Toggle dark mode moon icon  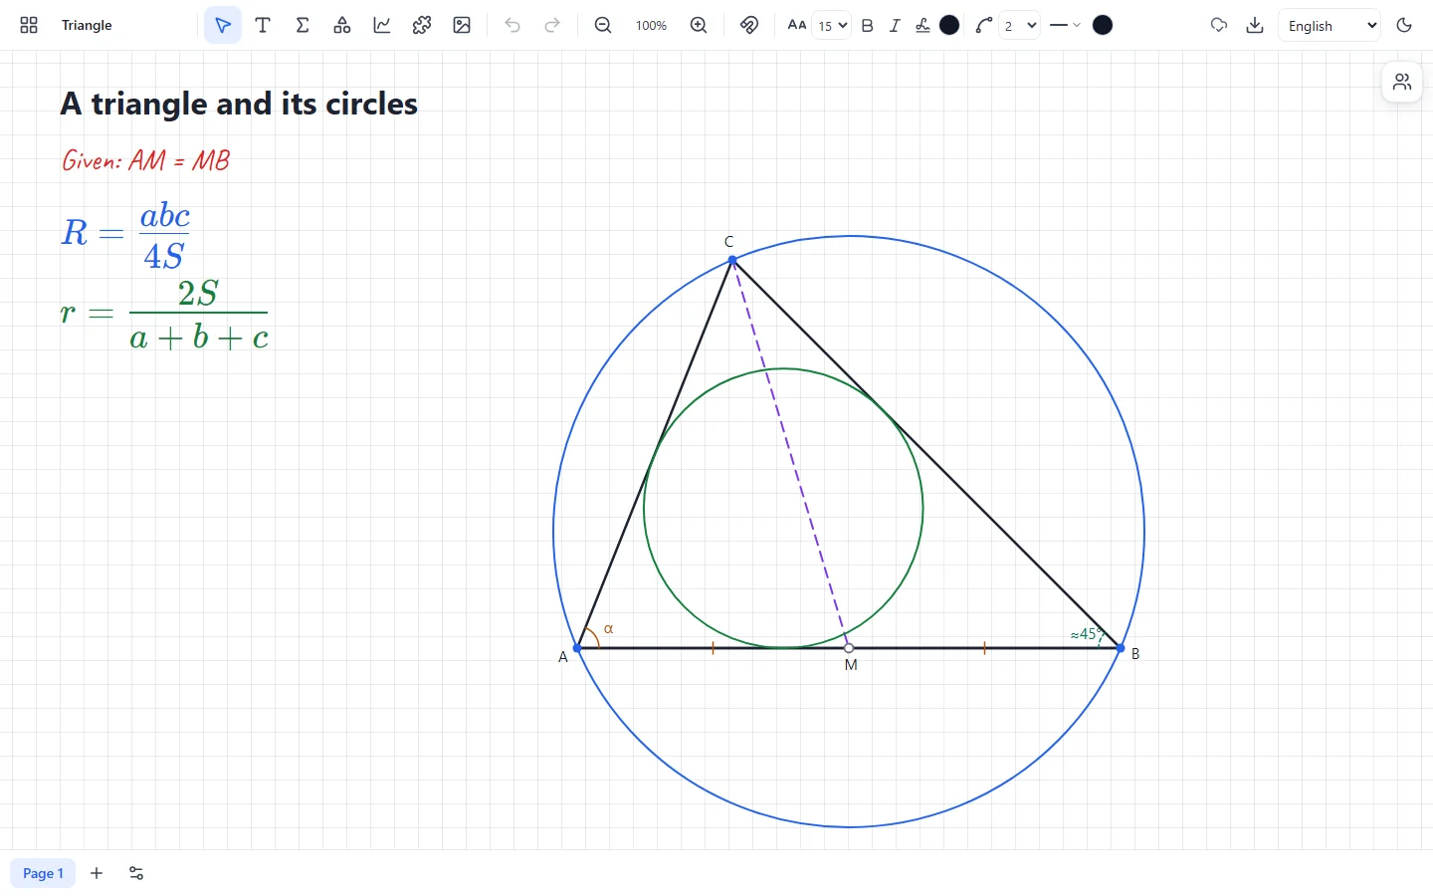click(x=1404, y=25)
